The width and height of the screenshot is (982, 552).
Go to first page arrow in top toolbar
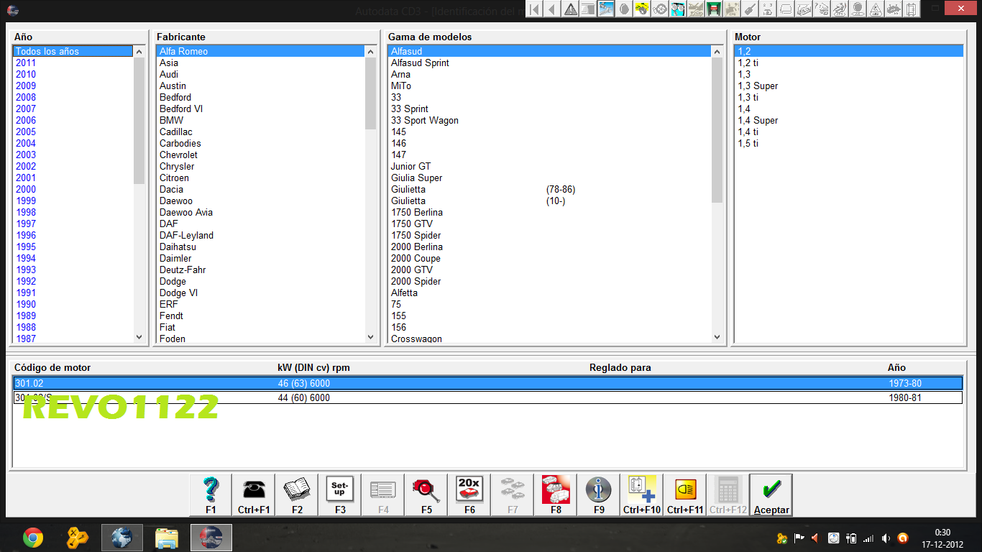(x=535, y=9)
